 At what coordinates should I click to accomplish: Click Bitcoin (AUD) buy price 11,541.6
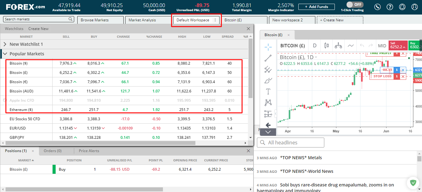[x=94, y=91]
